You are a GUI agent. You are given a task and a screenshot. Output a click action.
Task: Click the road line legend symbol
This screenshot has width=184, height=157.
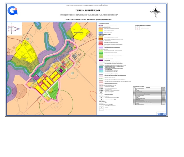pyautogui.click(x=101, y=87)
